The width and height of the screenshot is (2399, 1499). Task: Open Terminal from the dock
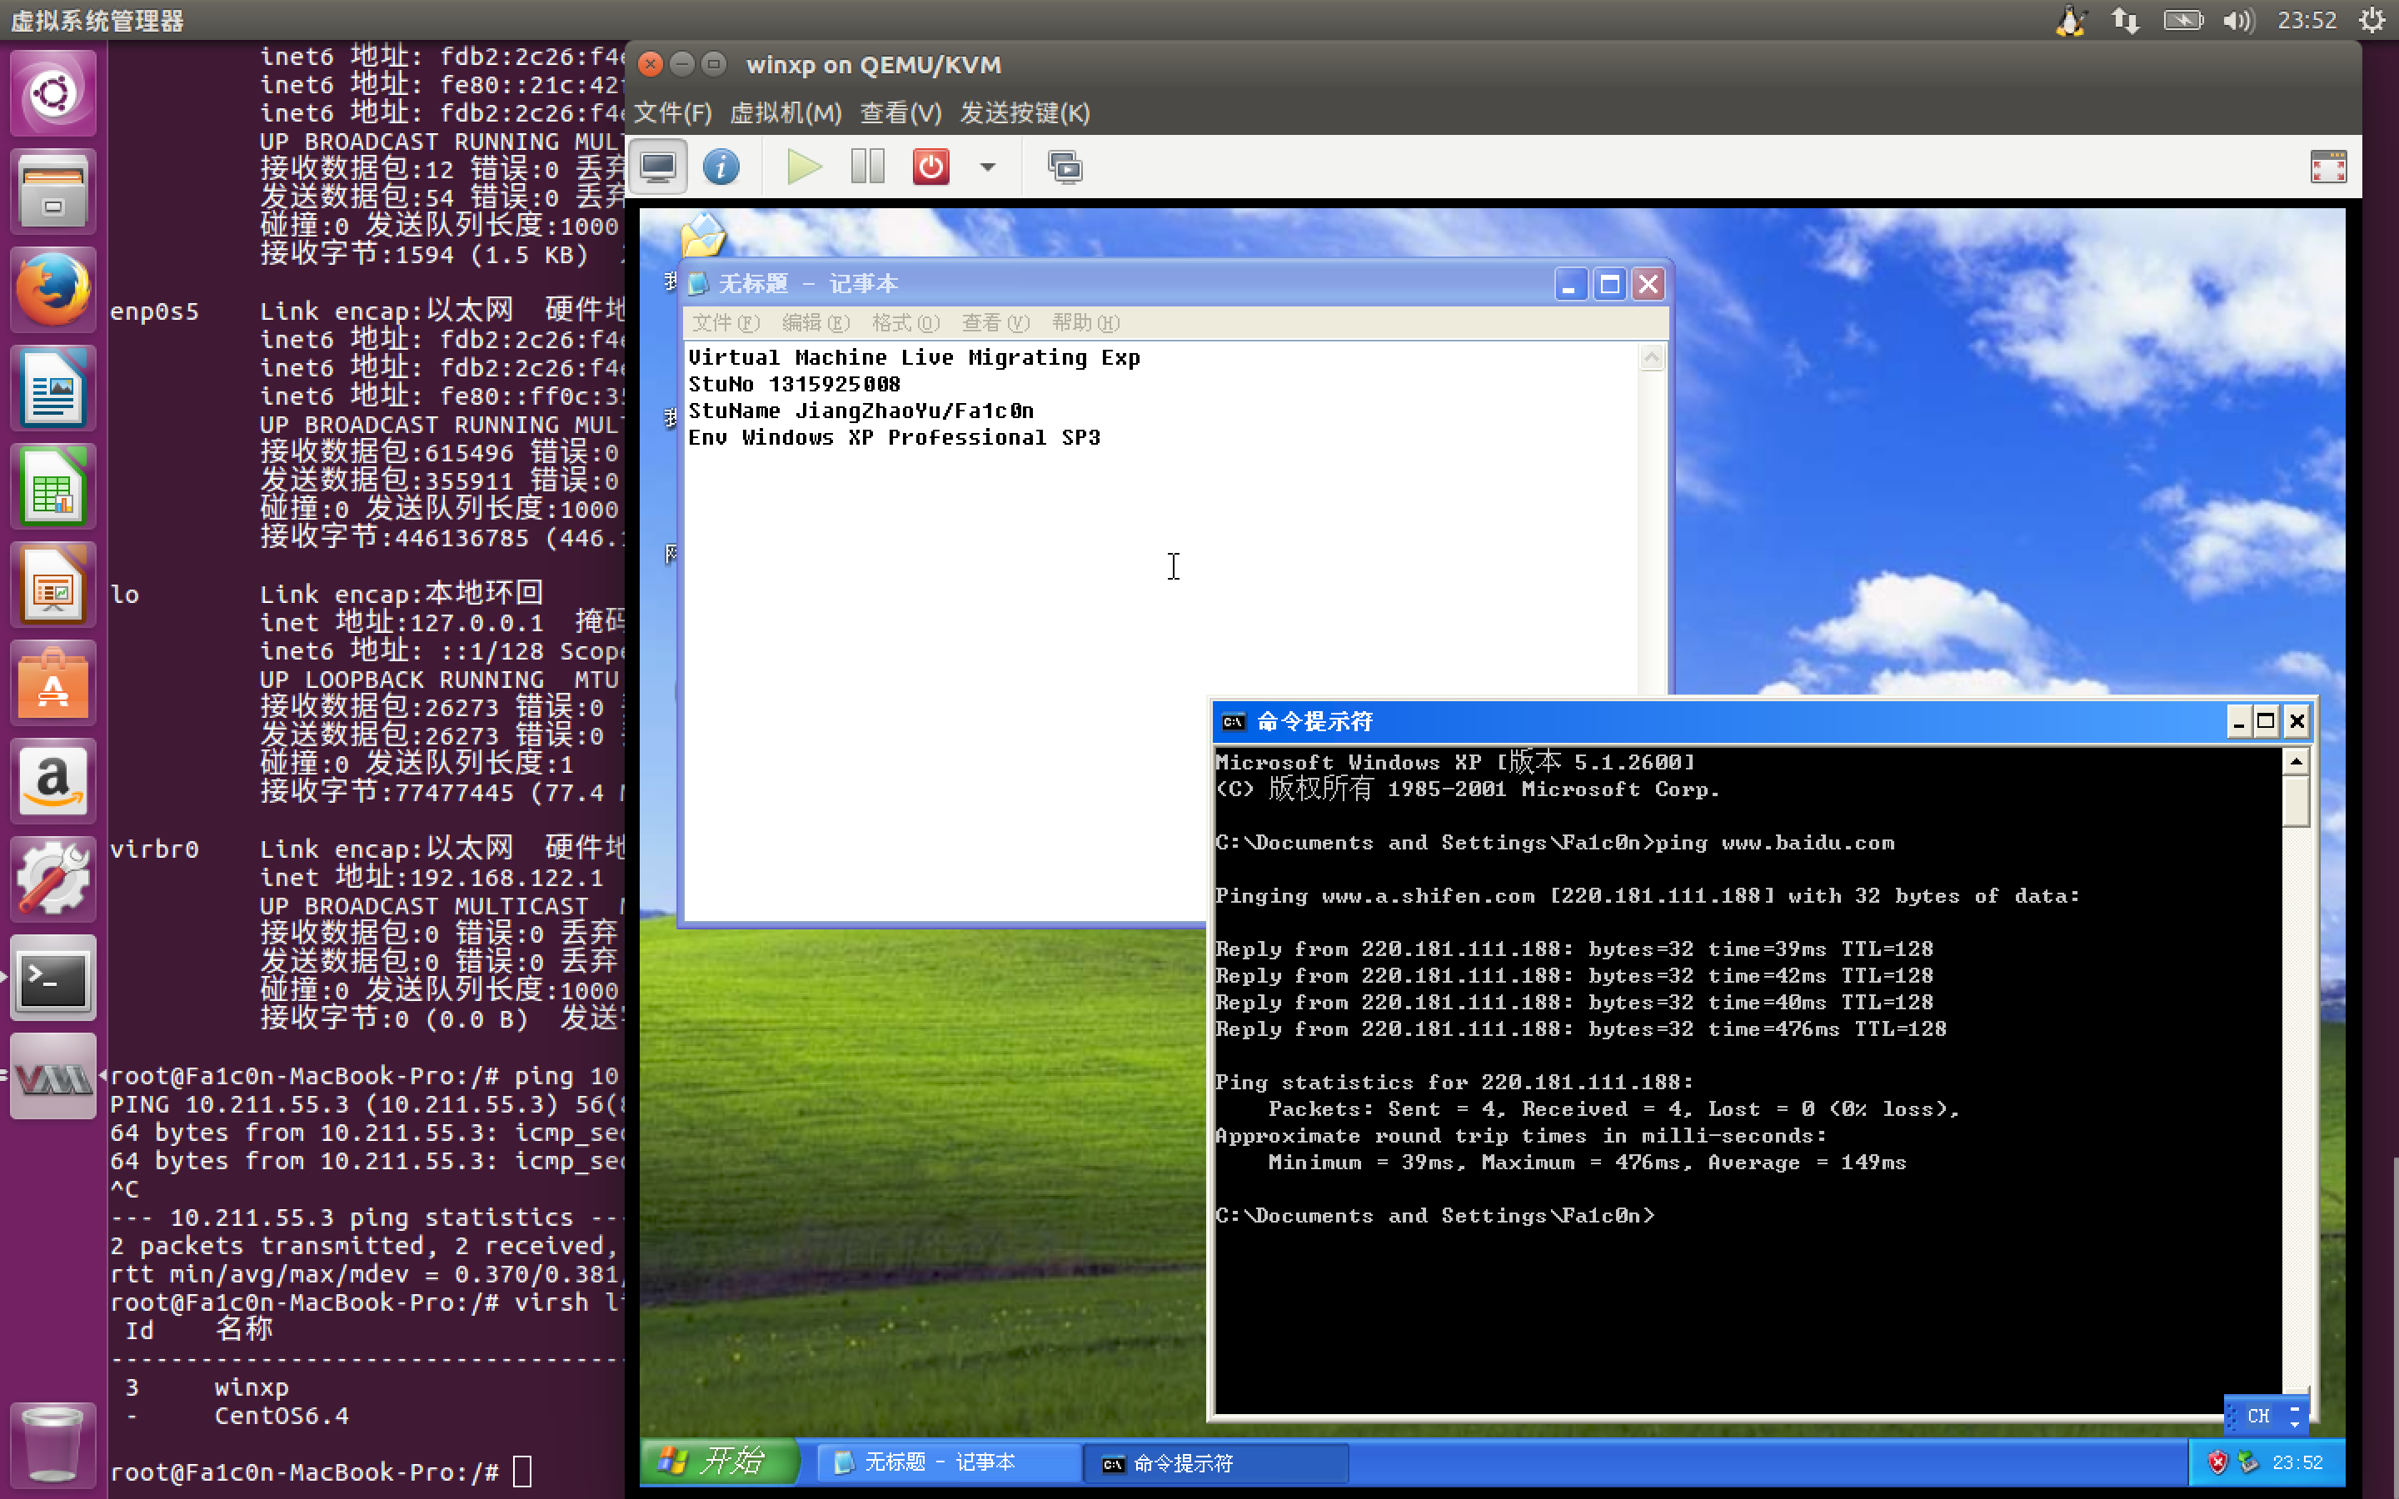pos(53,978)
